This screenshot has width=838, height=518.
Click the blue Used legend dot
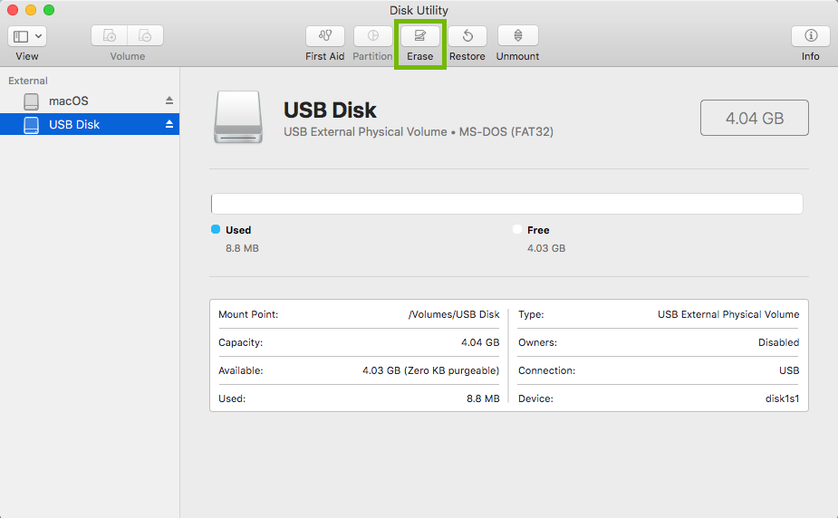pyautogui.click(x=216, y=229)
